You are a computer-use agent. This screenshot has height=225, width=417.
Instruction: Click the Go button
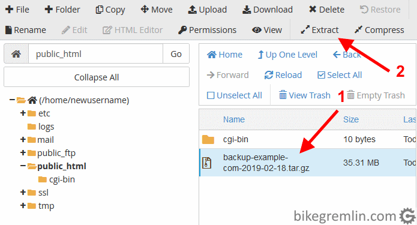[176, 54]
